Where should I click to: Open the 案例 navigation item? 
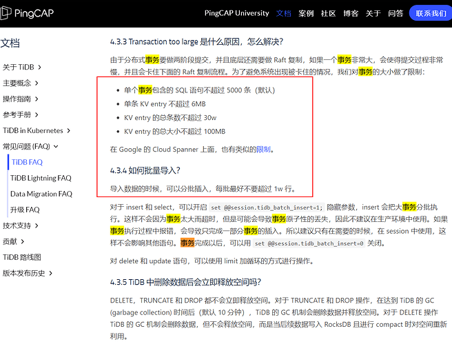point(306,13)
